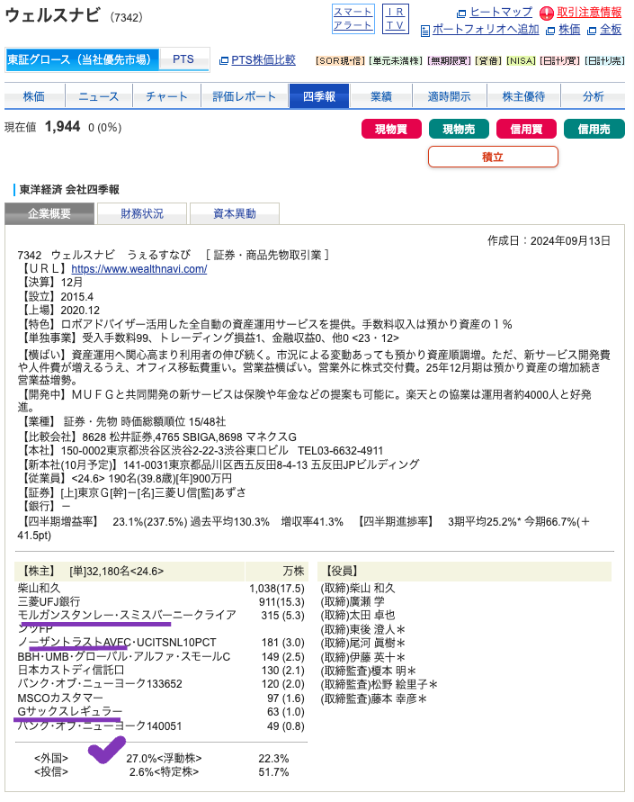Viewport: 634px width, 802px height.
Task: Click the 日計り売 badge
Action: 605,61
